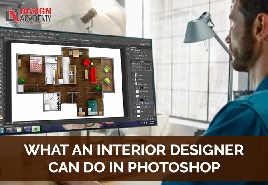The height and width of the screenshot is (185, 268).
Task: Add a Curves adjustment
Action: coord(140,52)
